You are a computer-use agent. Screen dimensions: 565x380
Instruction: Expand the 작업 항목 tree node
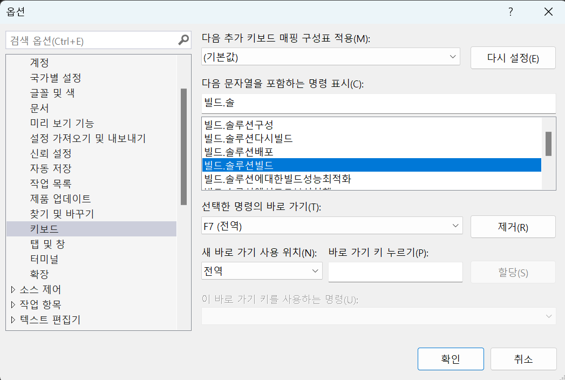[13, 304]
